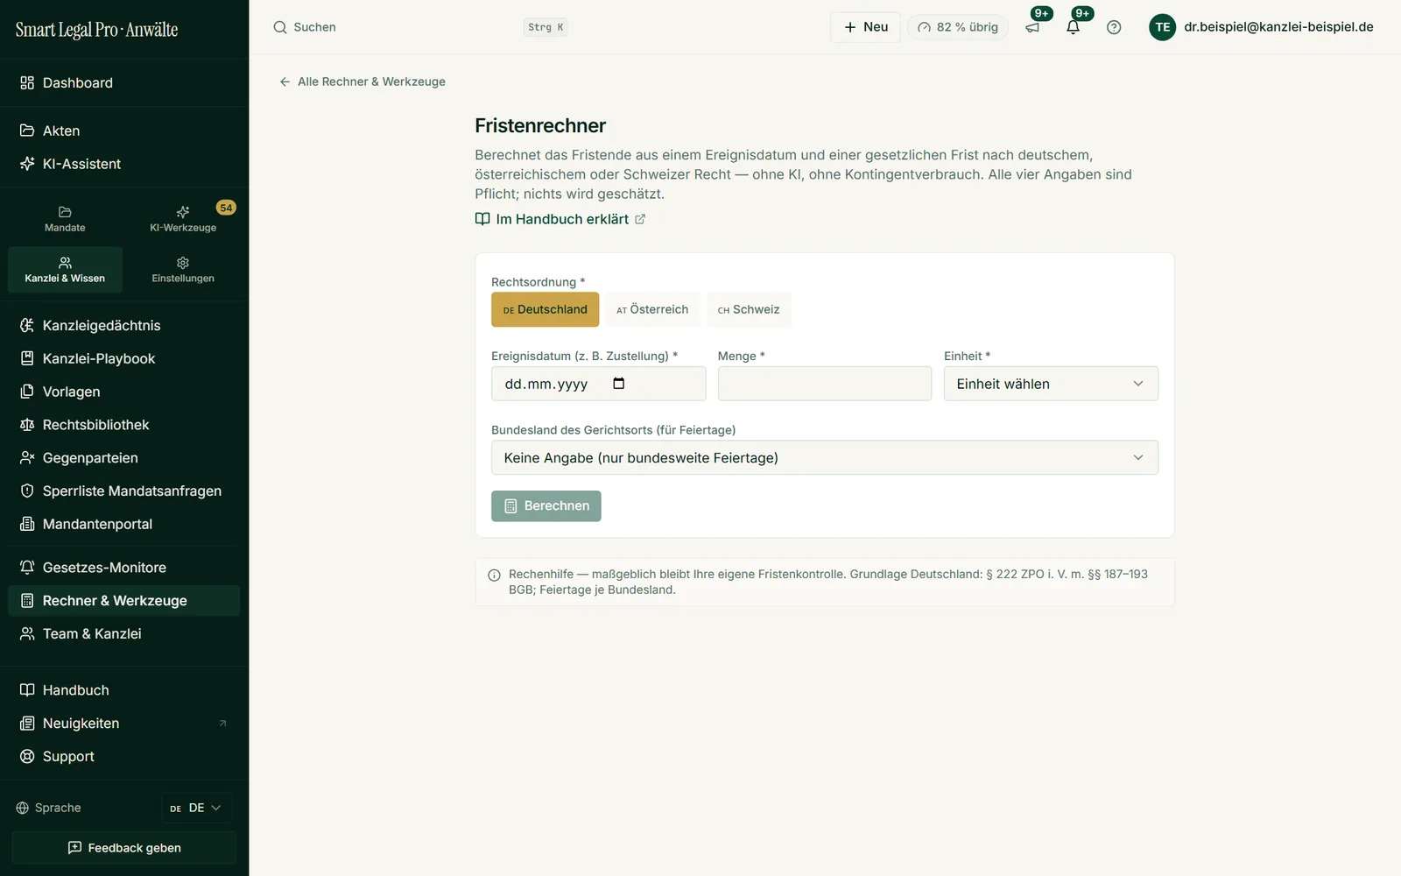Open the announcements megaphone icon

point(1032,27)
